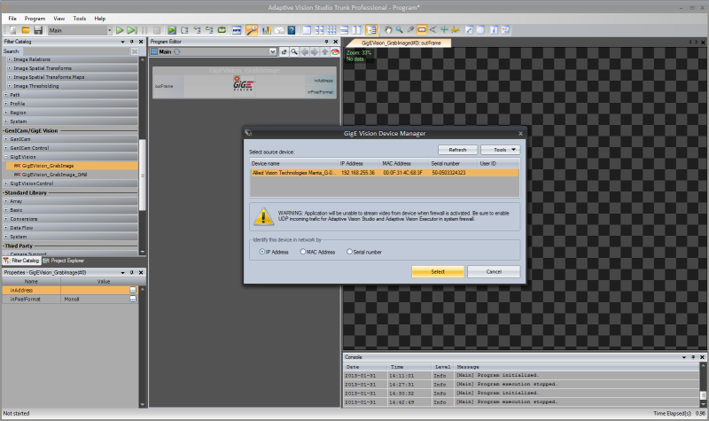Switch to the Project Explorer tab
This screenshot has height=421, width=709.
[x=65, y=261]
